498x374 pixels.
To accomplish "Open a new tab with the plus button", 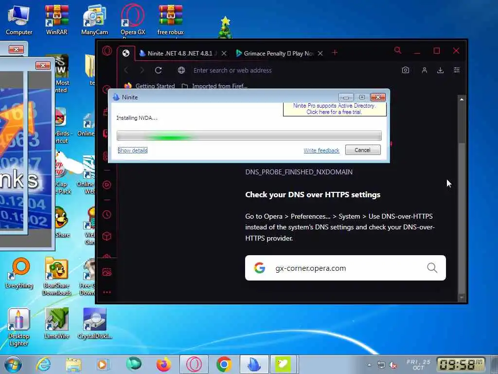I will coord(335,53).
